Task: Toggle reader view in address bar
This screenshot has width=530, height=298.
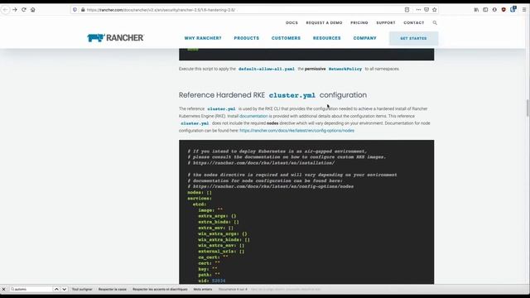Action: tap(407, 10)
